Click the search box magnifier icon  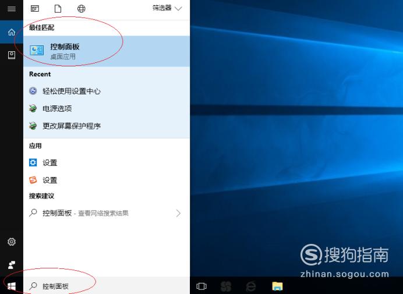coord(33,286)
